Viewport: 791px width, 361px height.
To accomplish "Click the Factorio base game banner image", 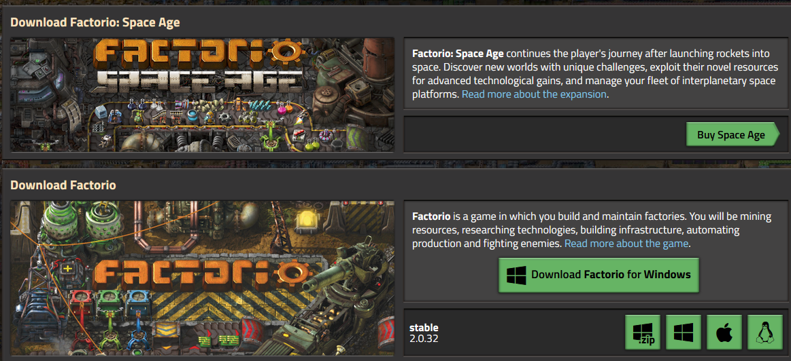I will (x=202, y=278).
